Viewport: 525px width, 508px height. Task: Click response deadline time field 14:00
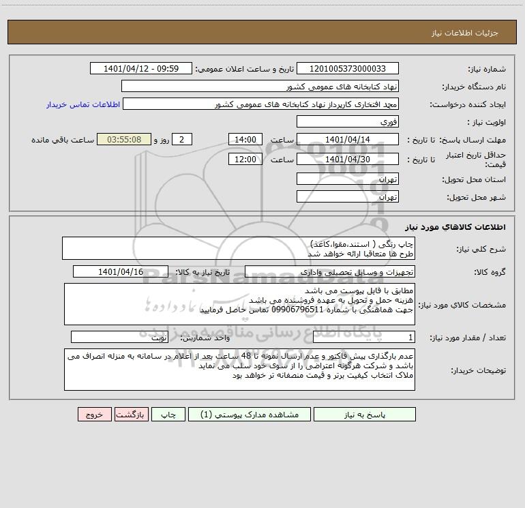[245, 139]
